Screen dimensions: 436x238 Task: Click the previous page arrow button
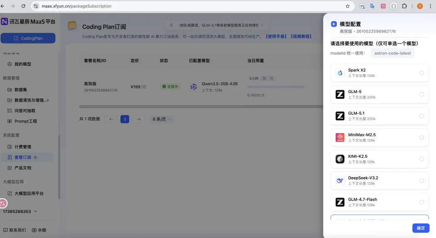pos(111,119)
